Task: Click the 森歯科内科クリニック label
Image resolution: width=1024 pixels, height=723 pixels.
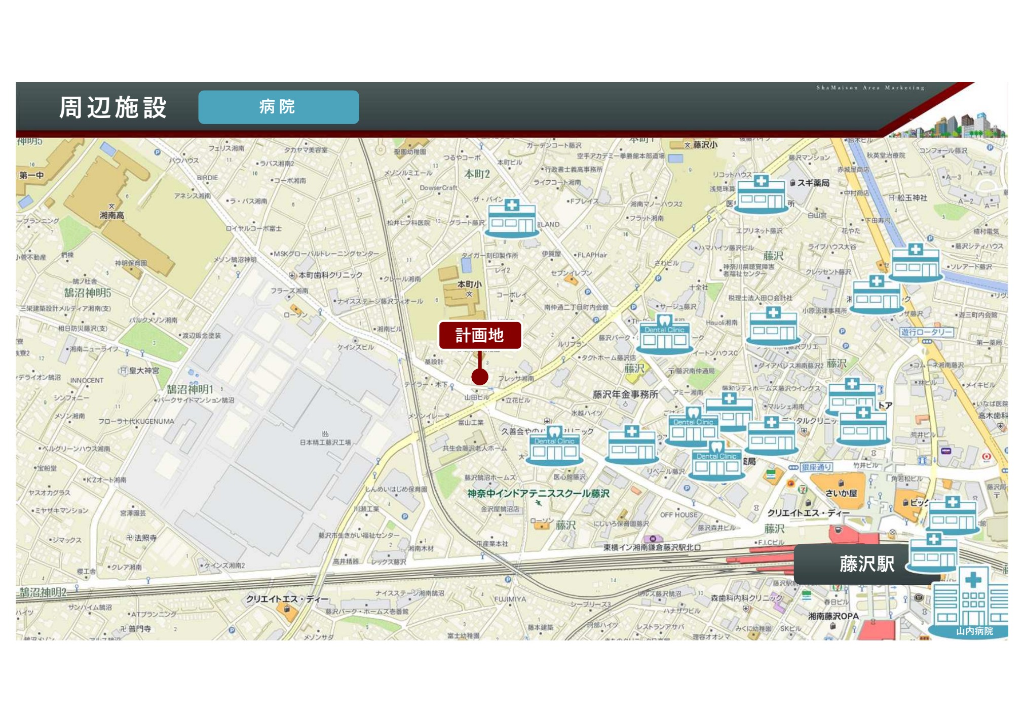Action: point(746,598)
